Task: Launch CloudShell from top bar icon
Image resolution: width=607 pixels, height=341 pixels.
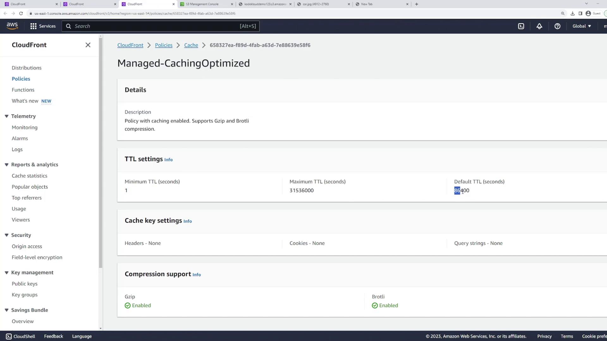Action: pyautogui.click(x=521, y=26)
